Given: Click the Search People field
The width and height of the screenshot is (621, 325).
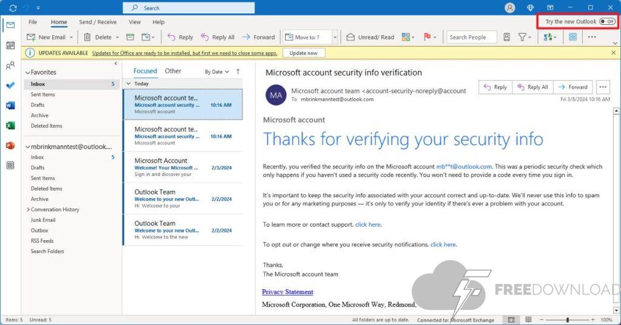Looking at the screenshot, I should tap(471, 37).
